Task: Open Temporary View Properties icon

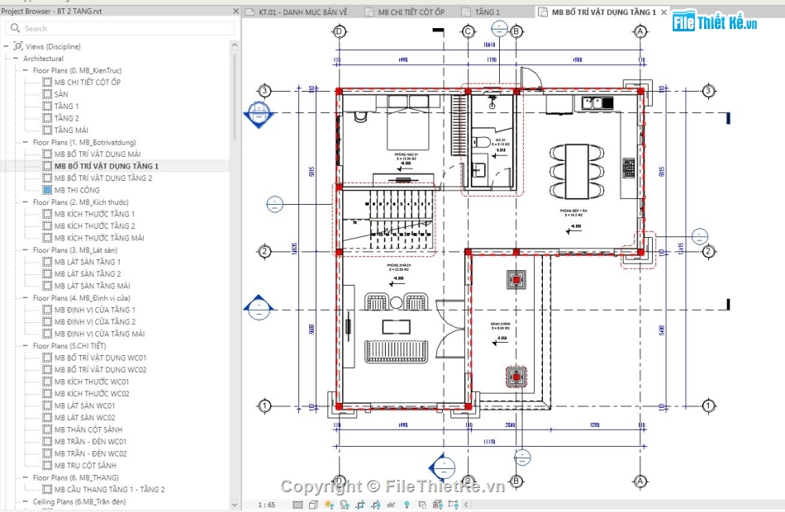Action: point(422,505)
